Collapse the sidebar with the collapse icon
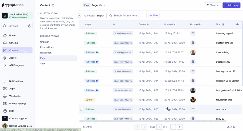 click(x=79, y=15)
